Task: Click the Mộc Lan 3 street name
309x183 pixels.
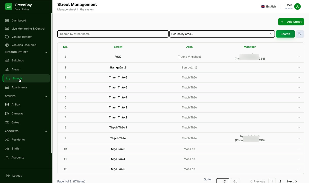Action: coord(118,149)
